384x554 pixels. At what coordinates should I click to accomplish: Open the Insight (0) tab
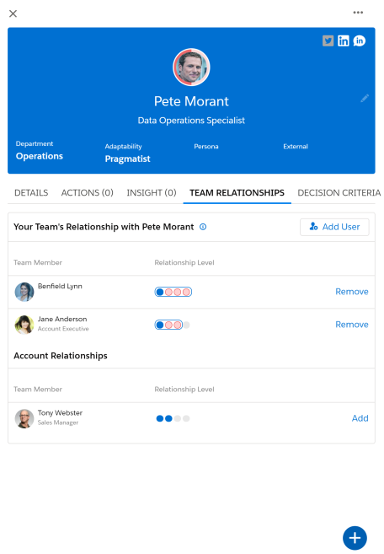152,192
